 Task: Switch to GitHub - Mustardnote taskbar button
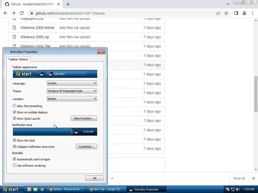click(66, 189)
